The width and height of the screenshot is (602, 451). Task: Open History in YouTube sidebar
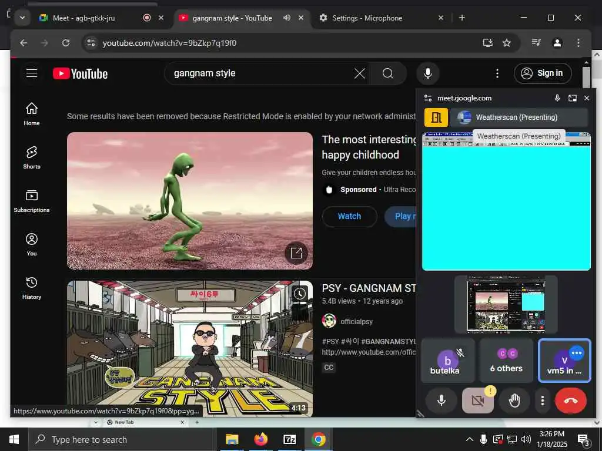pyautogui.click(x=32, y=288)
